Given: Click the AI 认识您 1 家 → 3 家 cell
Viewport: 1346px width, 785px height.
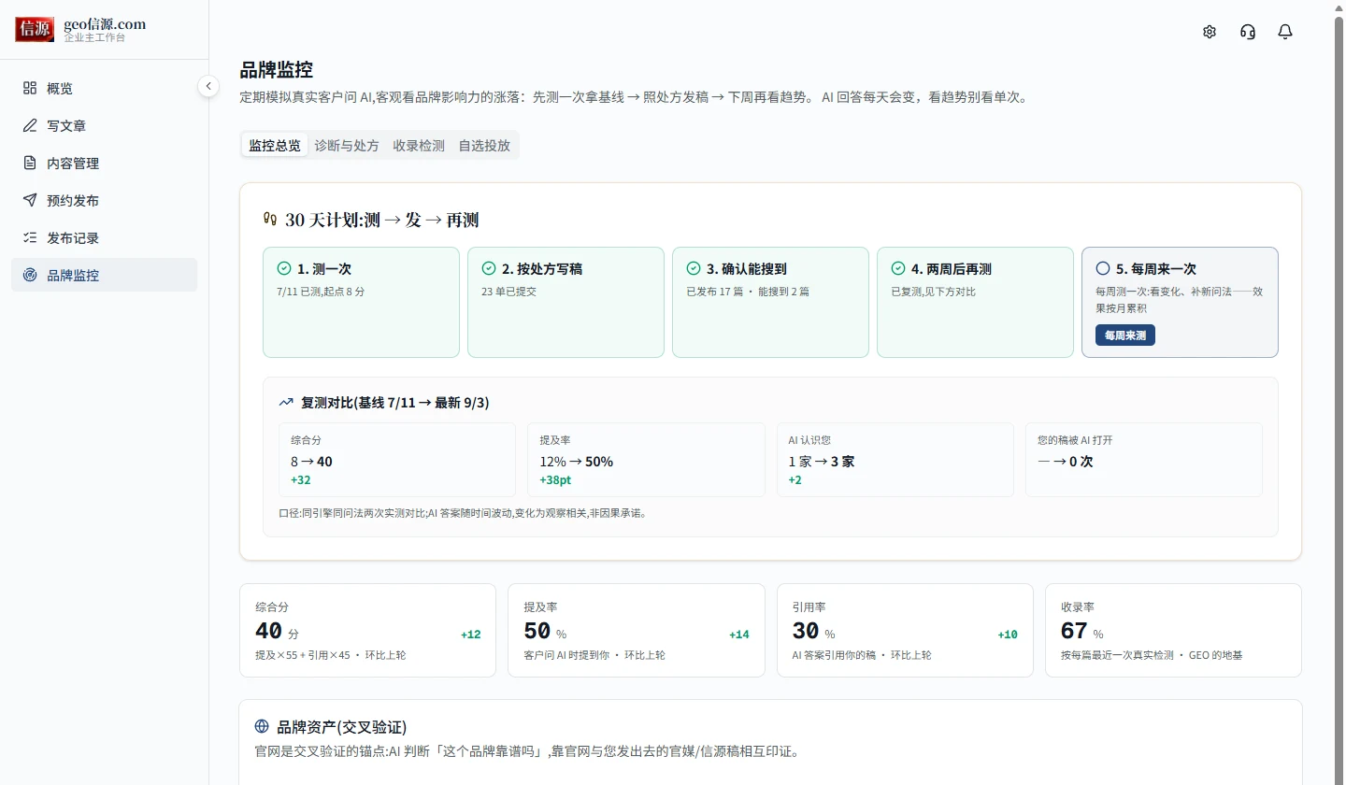Looking at the screenshot, I should point(895,460).
